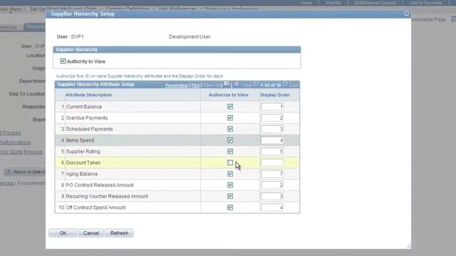Viewport: 456px width, 256px height.
Task: Click Display Order field for Overdue Payments
Action: 272,118
